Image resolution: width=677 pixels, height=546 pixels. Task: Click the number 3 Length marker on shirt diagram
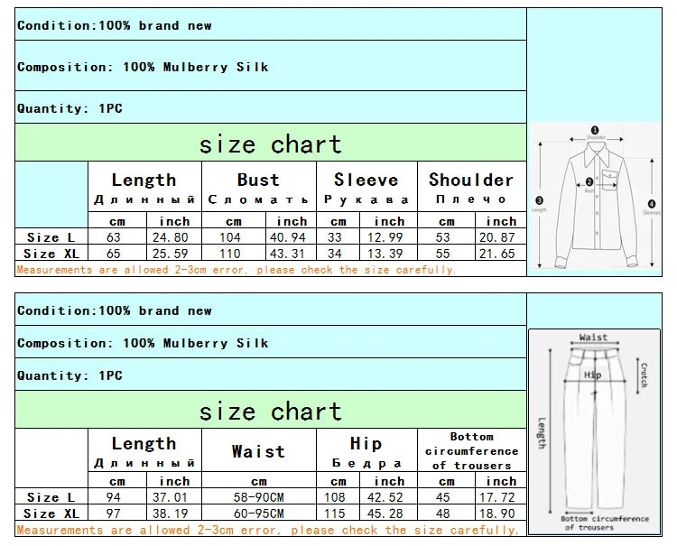tap(539, 200)
